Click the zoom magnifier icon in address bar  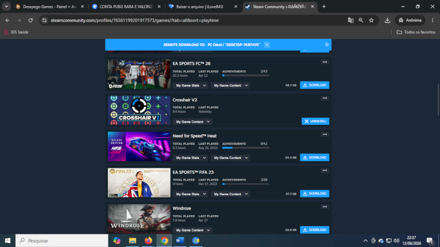(361, 20)
